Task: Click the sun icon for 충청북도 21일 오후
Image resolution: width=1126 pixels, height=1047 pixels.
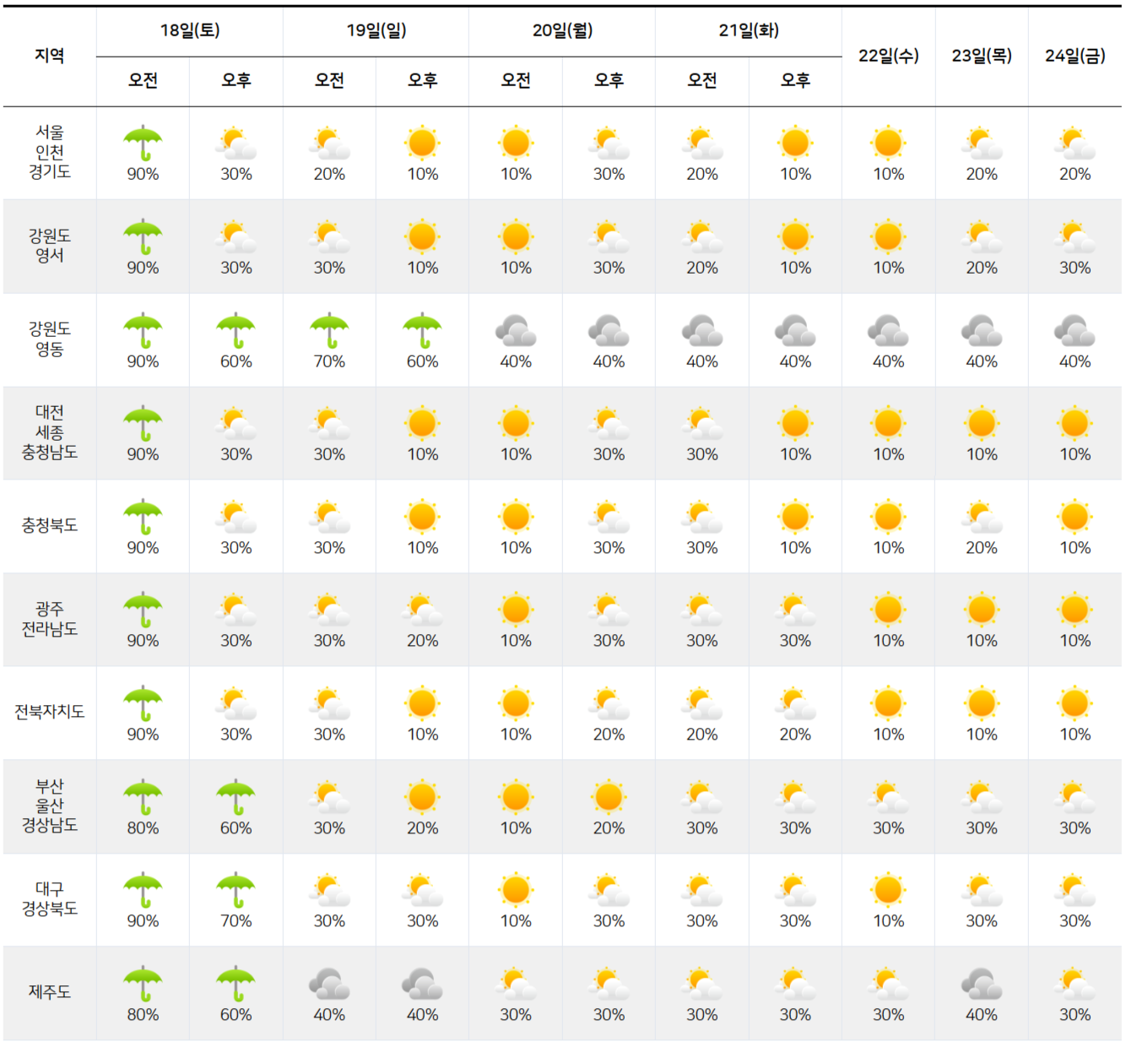Action: pos(795,518)
